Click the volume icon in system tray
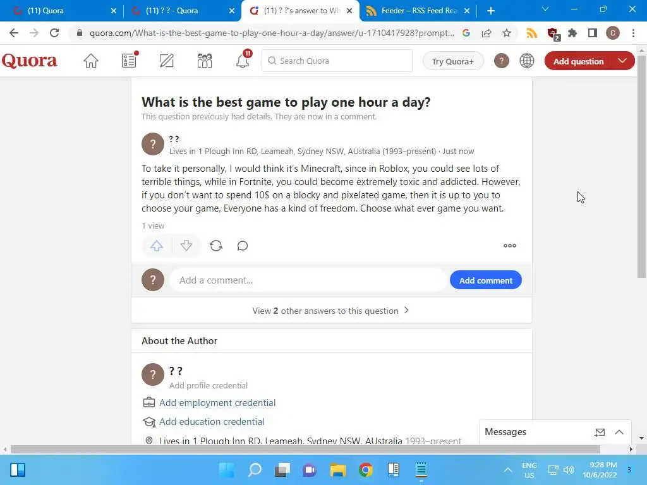This screenshot has width=647, height=485. click(569, 470)
